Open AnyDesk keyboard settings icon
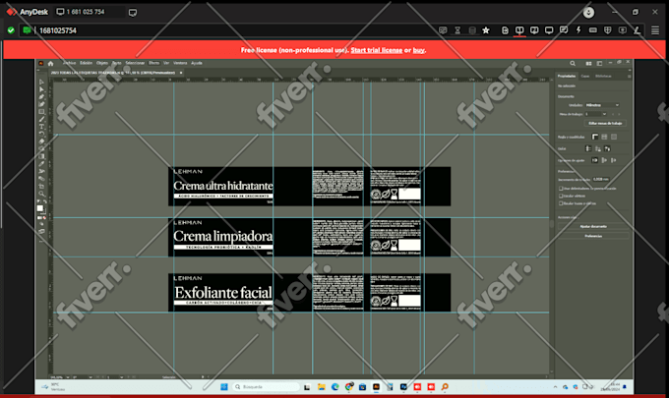The height and width of the screenshot is (398, 669). point(593,30)
